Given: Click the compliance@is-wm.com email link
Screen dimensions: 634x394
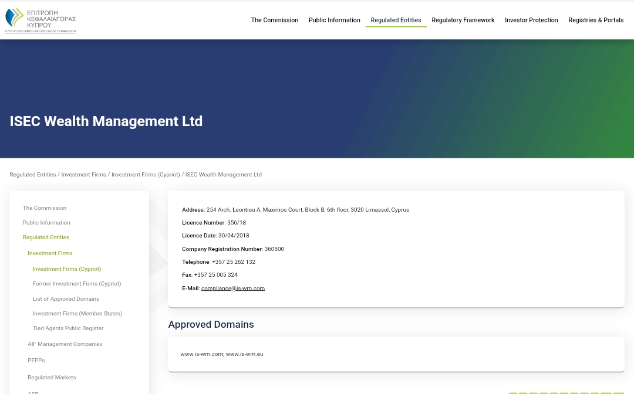Looking at the screenshot, I should coord(233,288).
